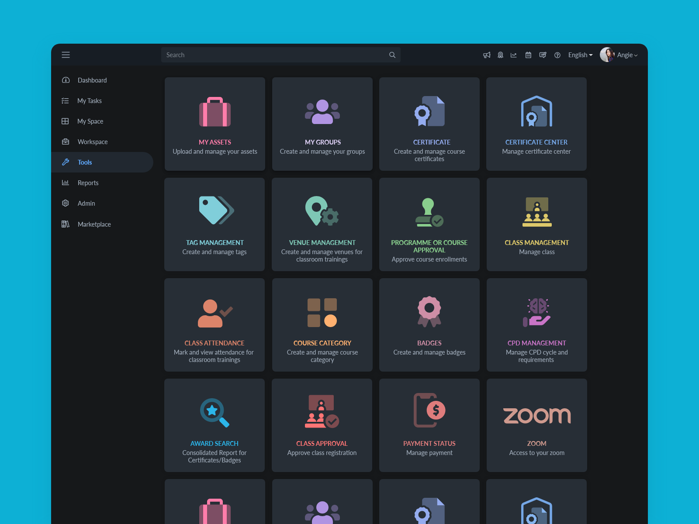Click the Badges rosette icon
This screenshot has width=699, height=524.
click(429, 312)
